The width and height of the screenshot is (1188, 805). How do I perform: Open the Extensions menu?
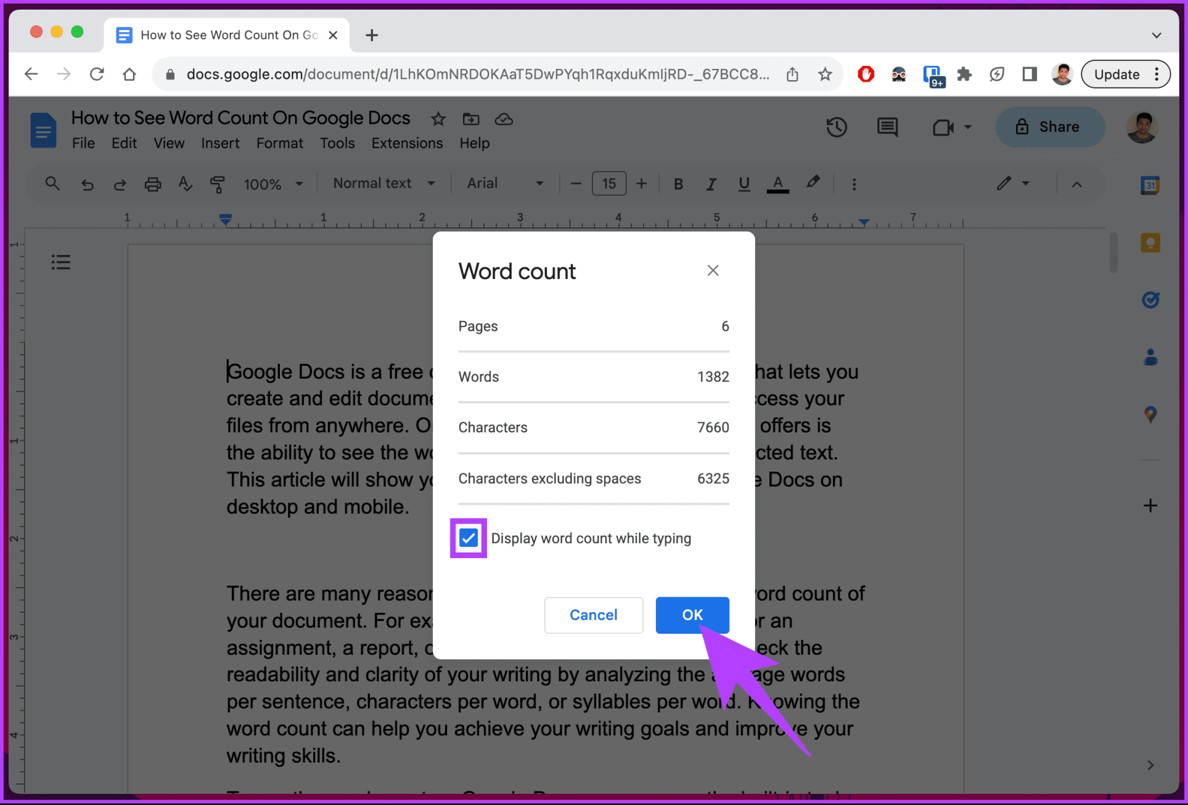click(407, 144)
